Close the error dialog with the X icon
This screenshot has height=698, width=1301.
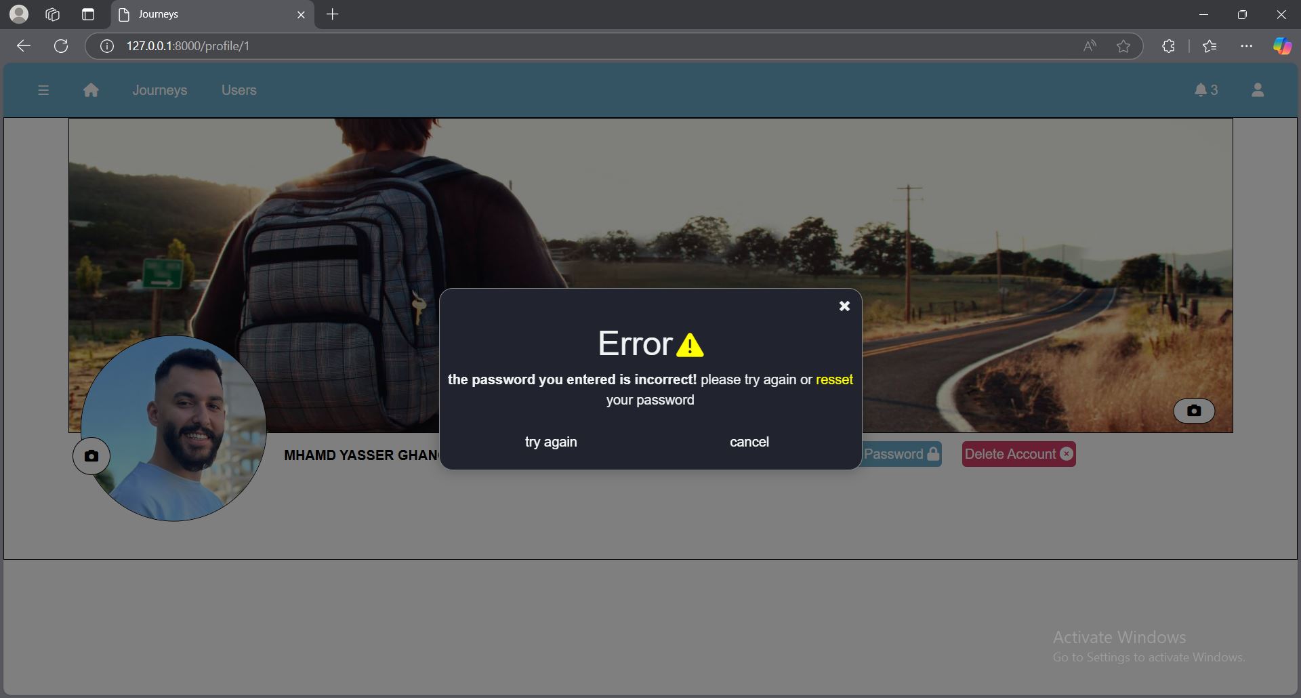point(844,306)
